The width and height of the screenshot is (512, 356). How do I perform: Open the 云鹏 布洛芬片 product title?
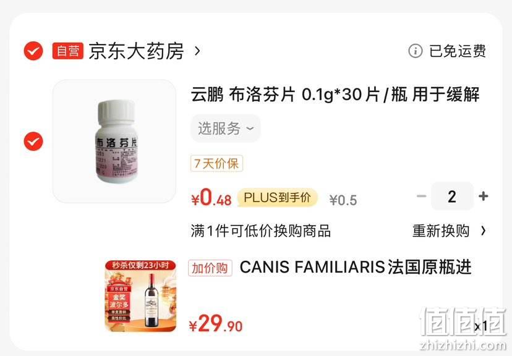tap(335, 95)
